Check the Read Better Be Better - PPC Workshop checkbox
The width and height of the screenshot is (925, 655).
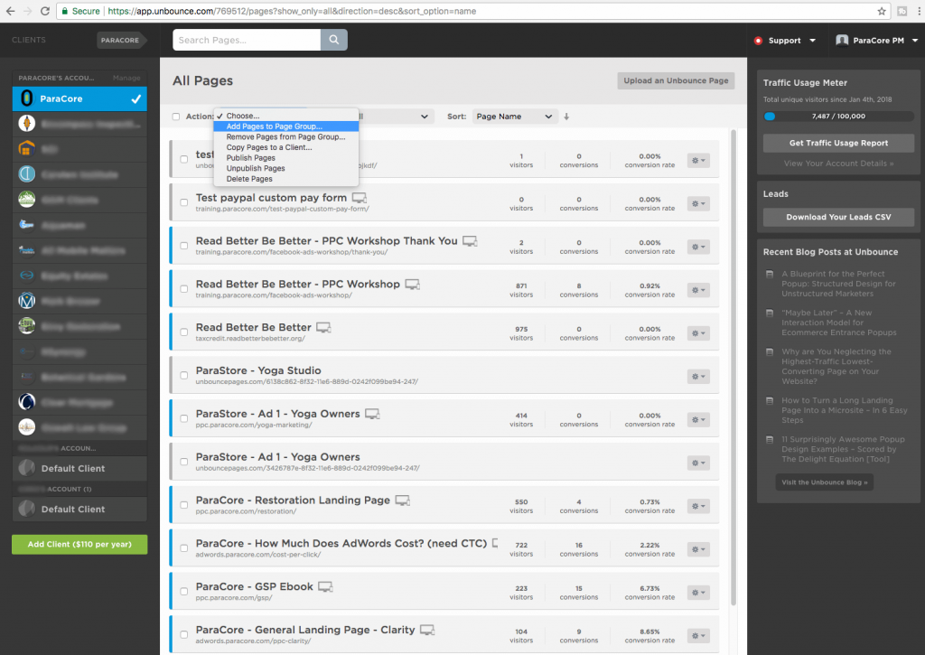click(x=184, y=288)
